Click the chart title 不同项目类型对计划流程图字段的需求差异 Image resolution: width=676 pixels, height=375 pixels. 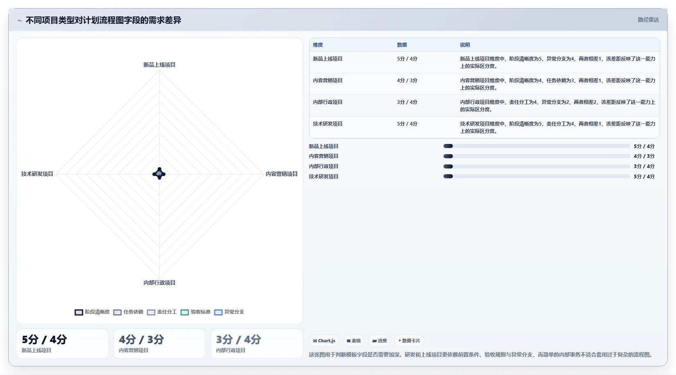(103, 20)
